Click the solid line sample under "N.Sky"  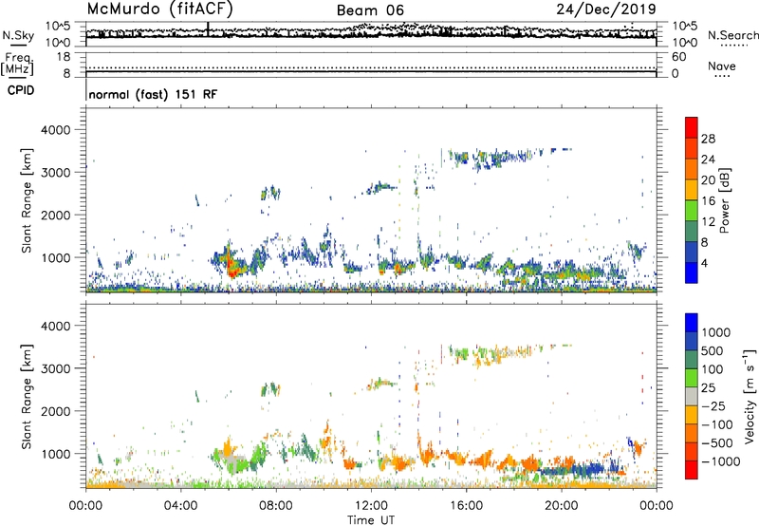coord(18,46)
